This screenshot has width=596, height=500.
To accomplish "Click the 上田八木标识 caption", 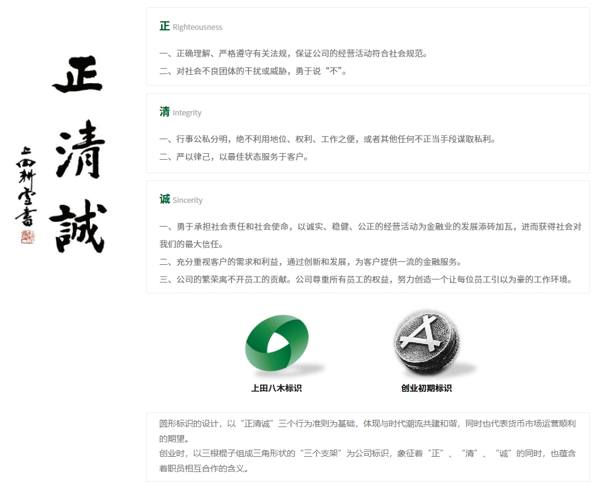I will coord(276,388).
